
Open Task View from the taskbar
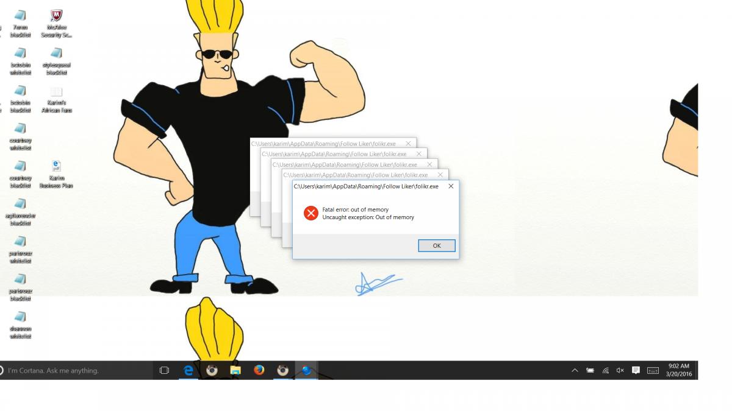click(x=164, y=370)
